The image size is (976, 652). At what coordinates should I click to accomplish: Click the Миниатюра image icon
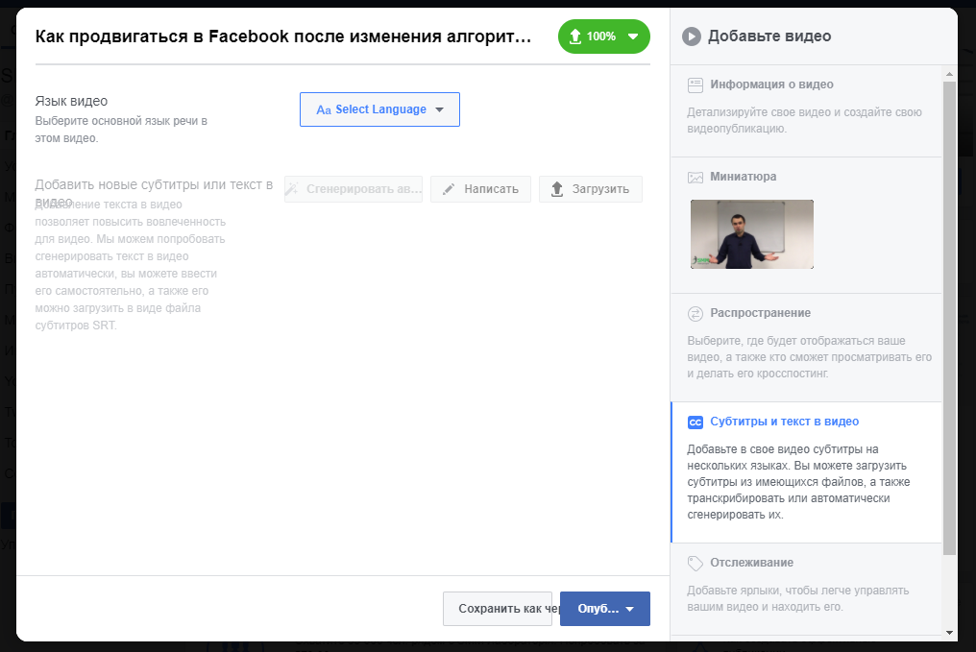point(695,178)
